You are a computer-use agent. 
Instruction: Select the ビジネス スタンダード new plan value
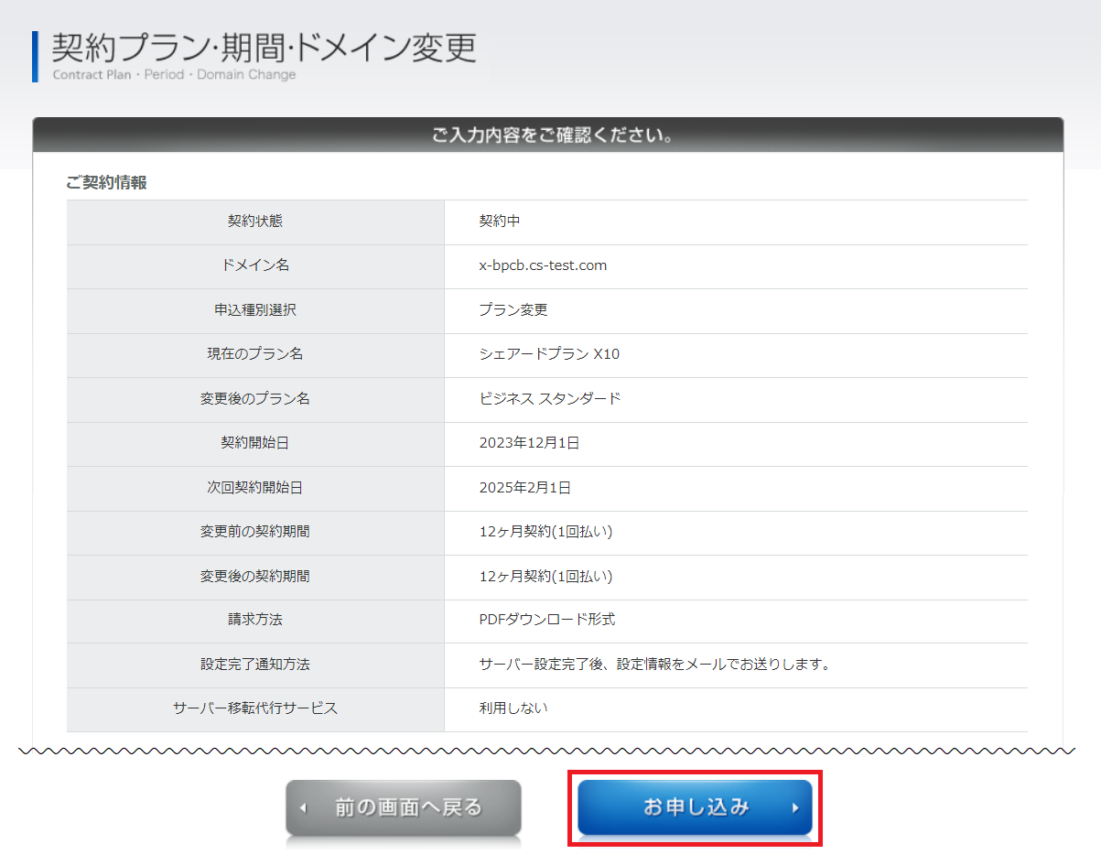[x=549, y=399]
